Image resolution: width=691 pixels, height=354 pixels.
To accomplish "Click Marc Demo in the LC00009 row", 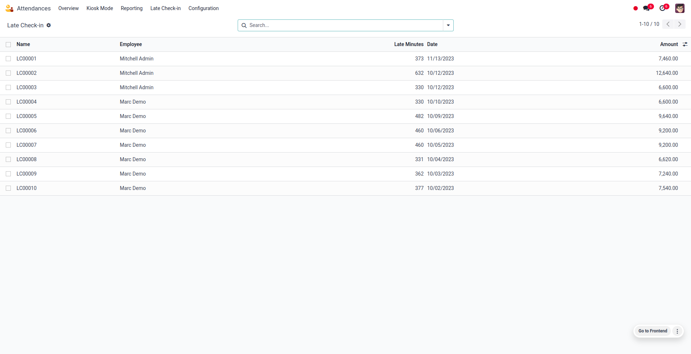I will pyautogui.click(x=133, y=174).
